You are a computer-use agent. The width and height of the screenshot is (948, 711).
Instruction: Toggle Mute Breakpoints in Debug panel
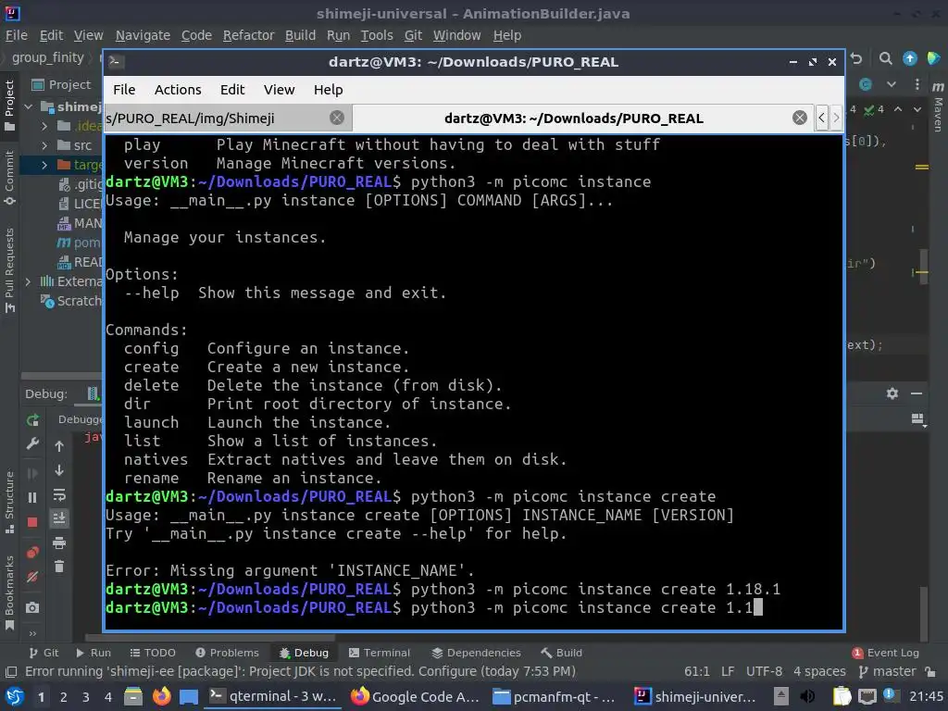pyautogui.click(x=32, y=577)
